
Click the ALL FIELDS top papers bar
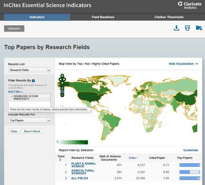pos(190,178)
